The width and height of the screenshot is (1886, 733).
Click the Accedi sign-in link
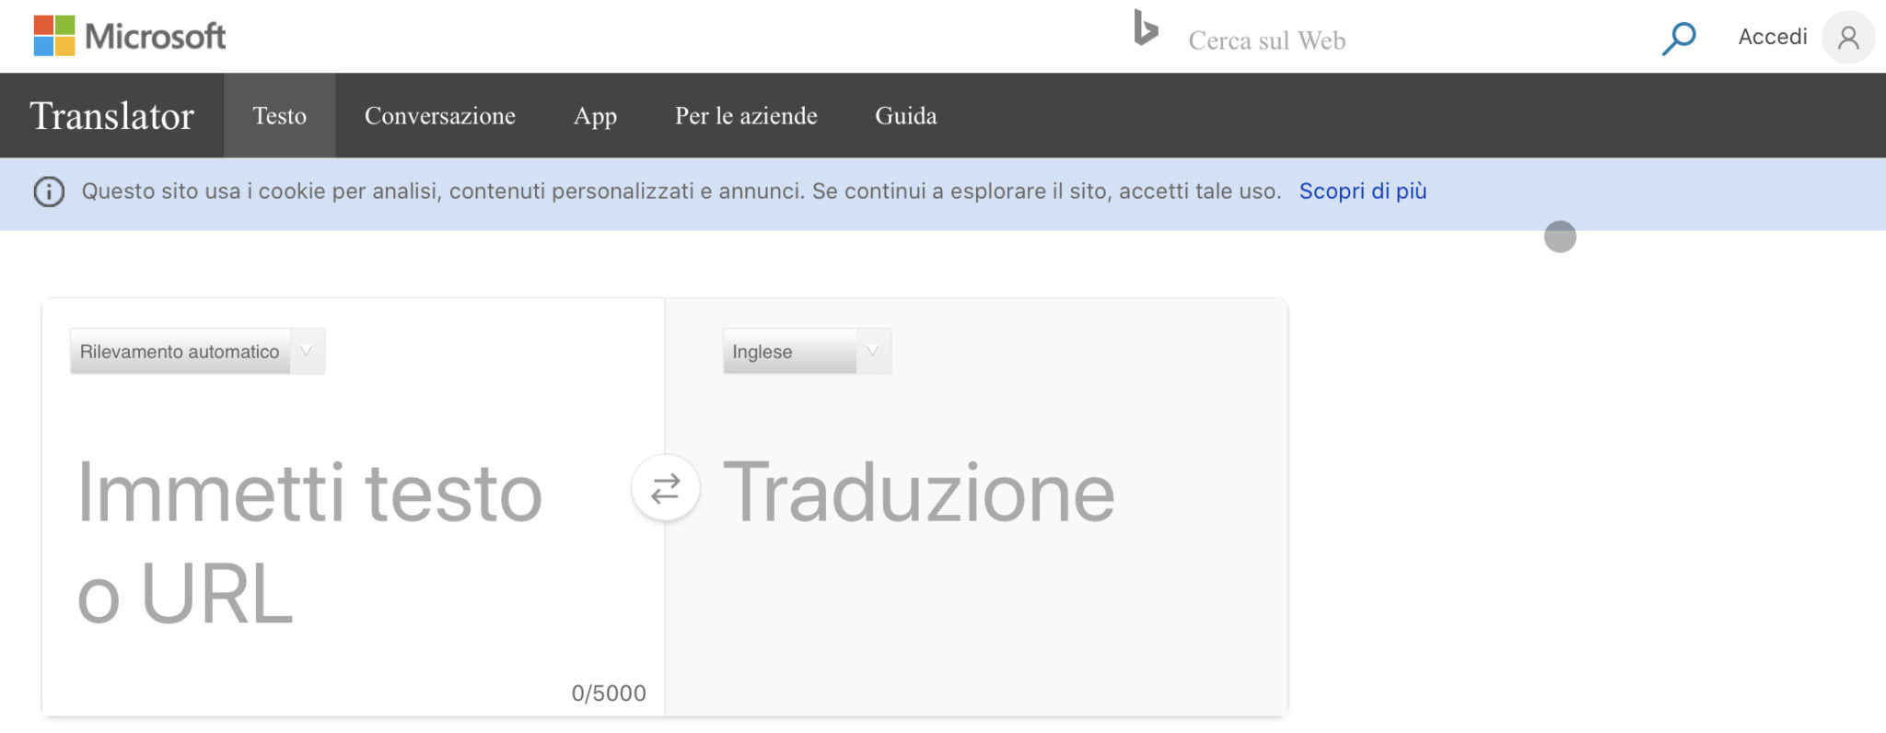pos(1773,37)
